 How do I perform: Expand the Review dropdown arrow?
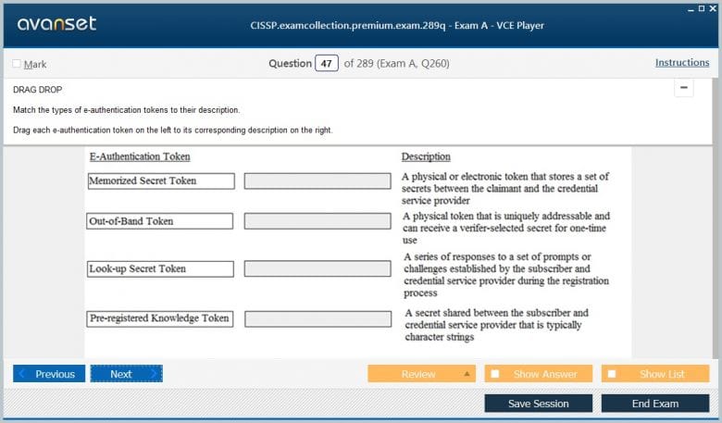coord(467,374)
